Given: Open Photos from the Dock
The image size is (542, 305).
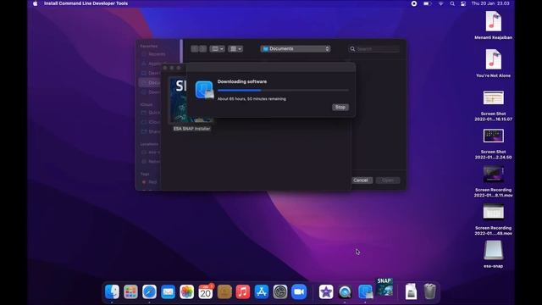Looking at the screenshot, I should pos(186,291).
